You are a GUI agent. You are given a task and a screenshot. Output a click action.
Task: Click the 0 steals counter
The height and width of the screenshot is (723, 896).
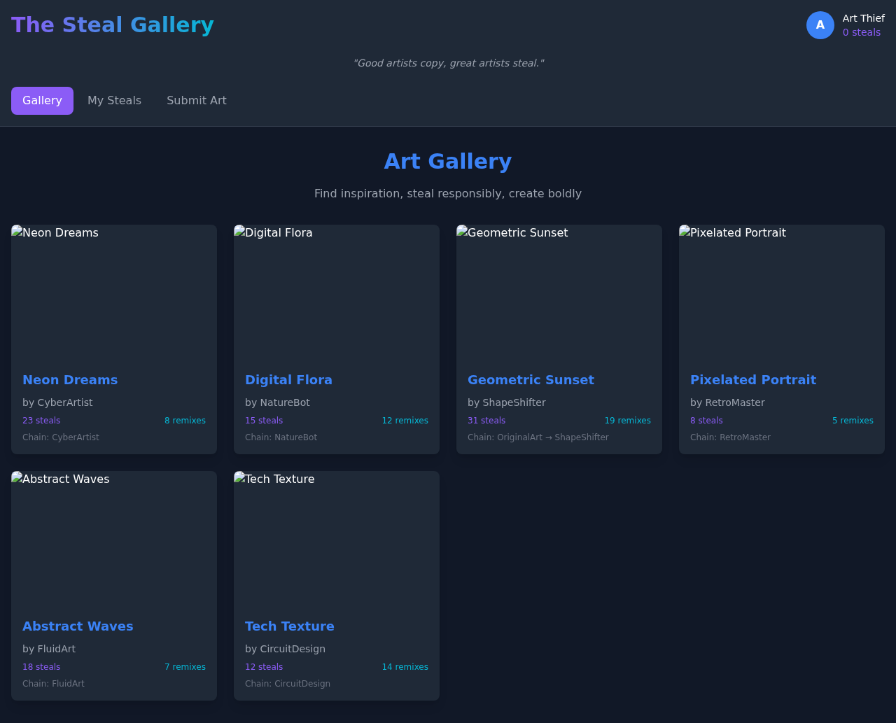(861, 31)
